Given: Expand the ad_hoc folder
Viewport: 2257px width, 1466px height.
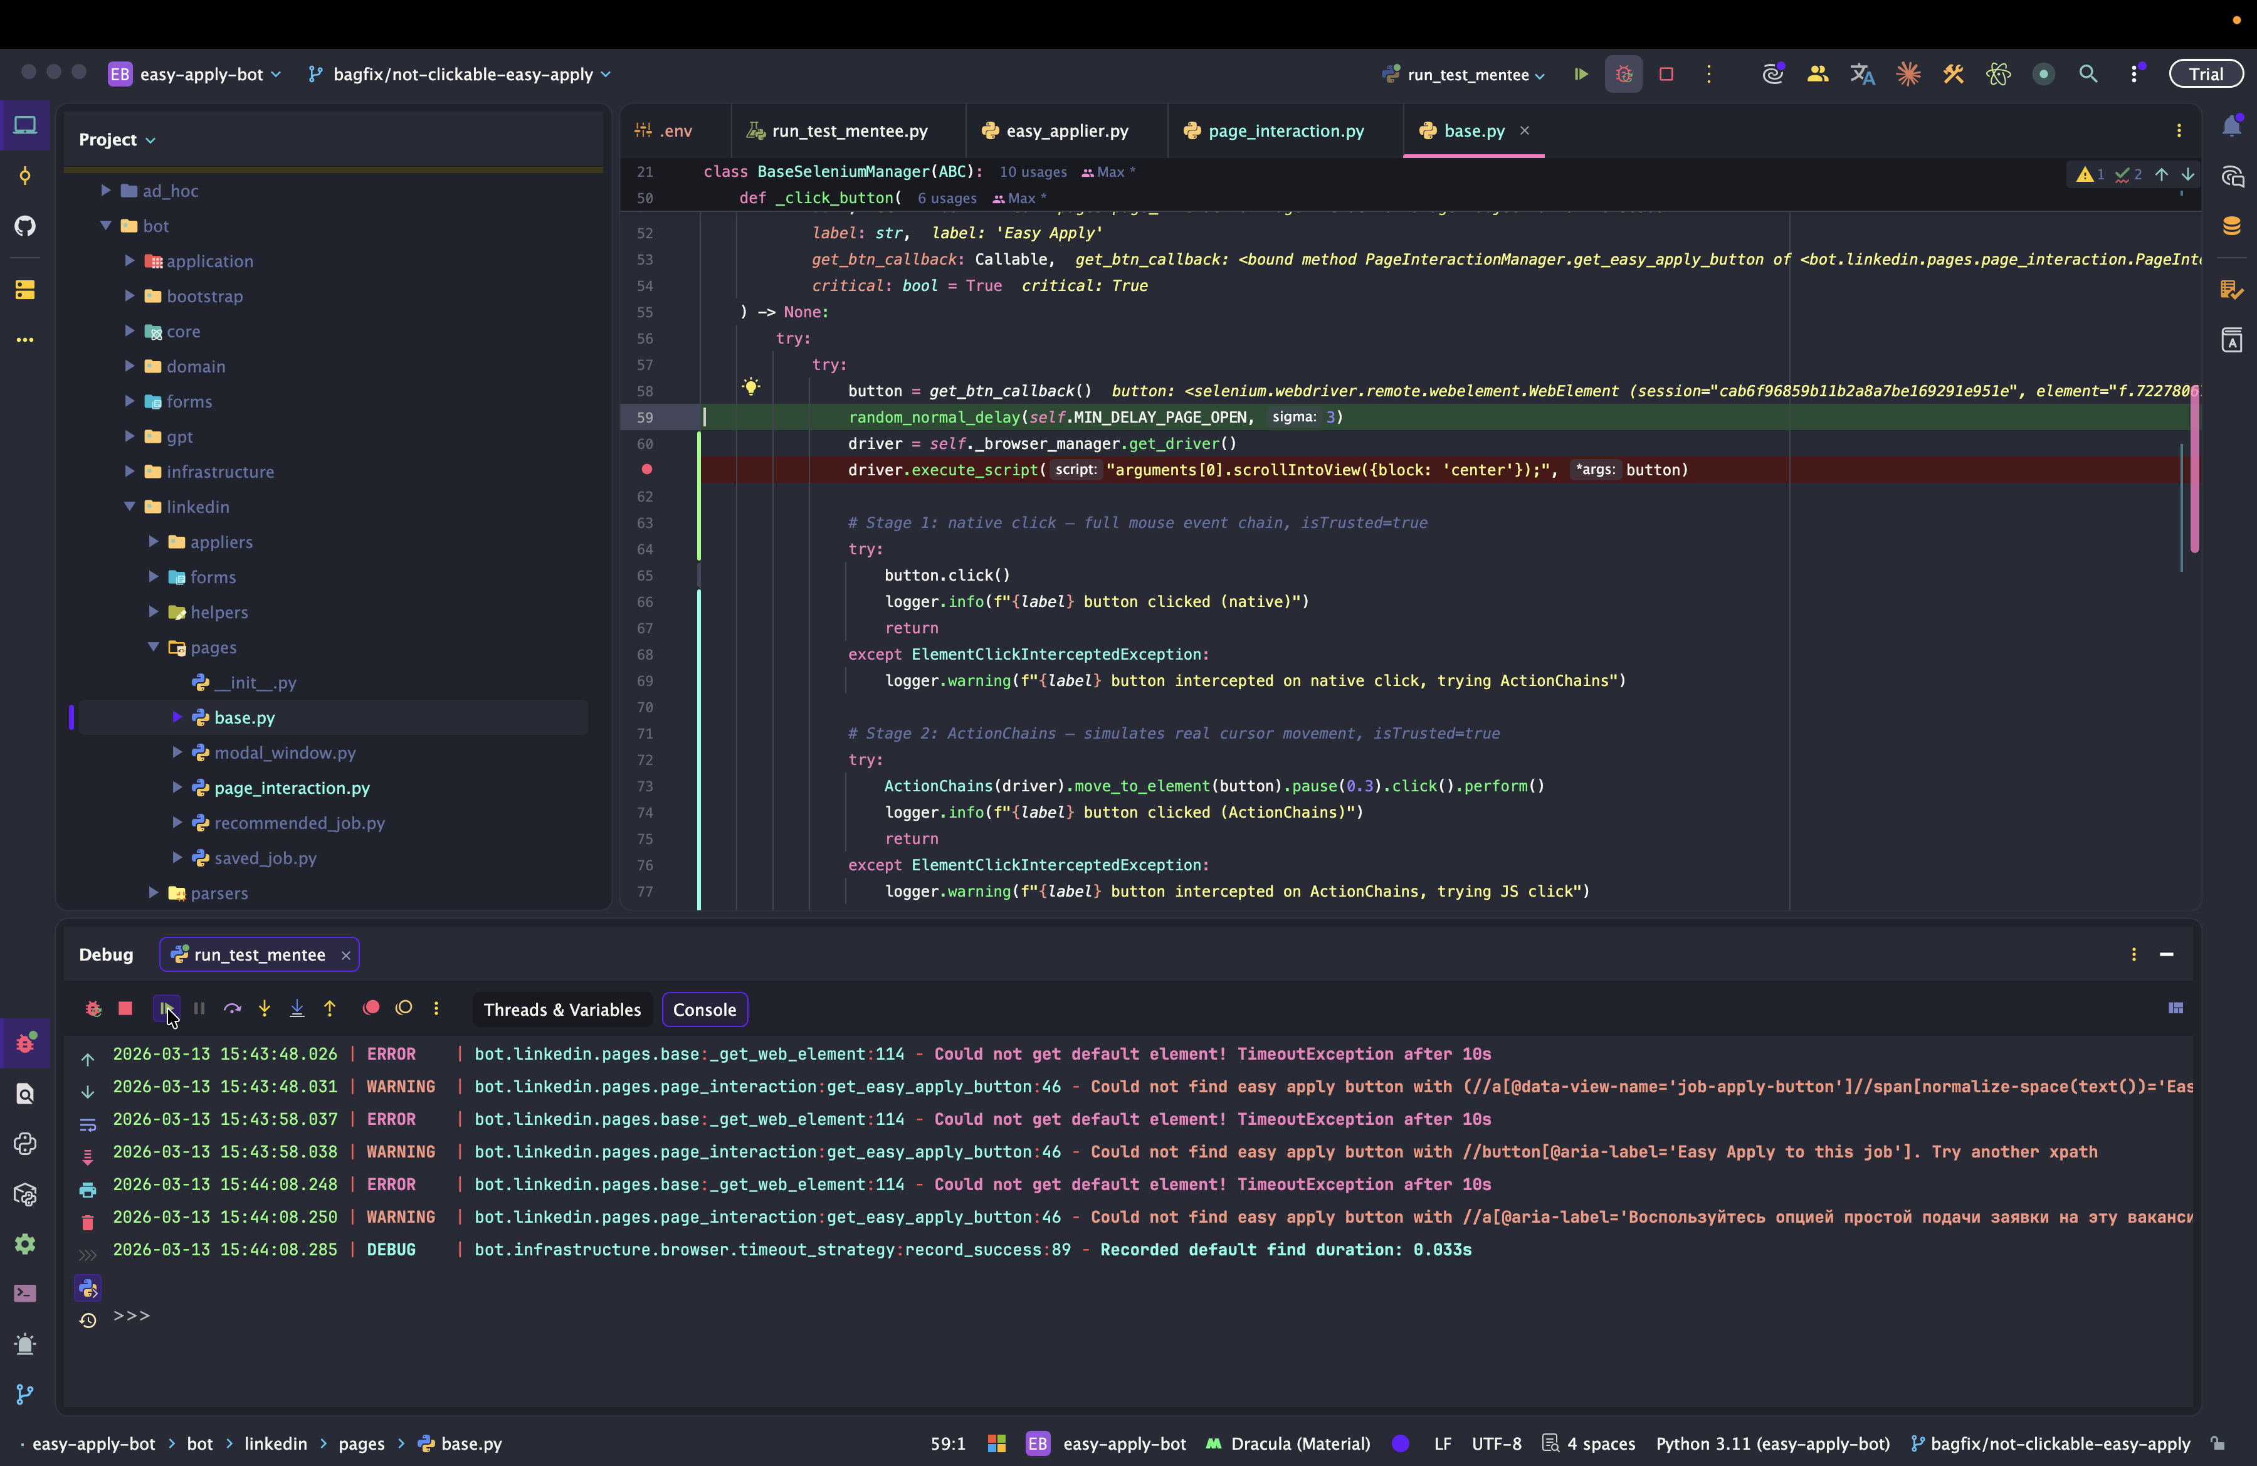Looking at the screenshot, I should tap(106, 191).
